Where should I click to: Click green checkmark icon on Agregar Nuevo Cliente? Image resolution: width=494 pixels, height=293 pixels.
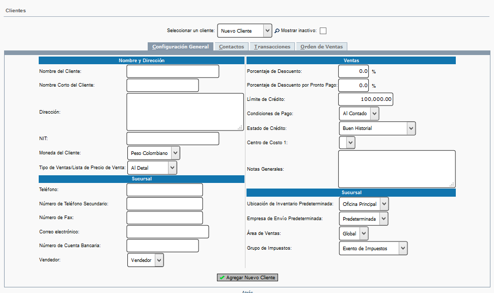click(x=222, y=278)
